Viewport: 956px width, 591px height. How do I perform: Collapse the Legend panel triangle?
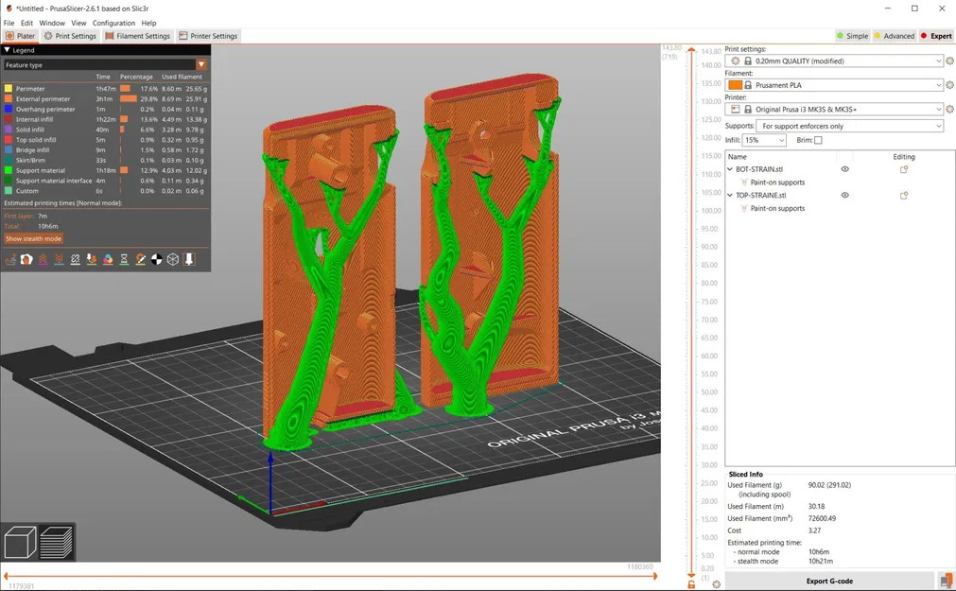click(x=8, y=50)
